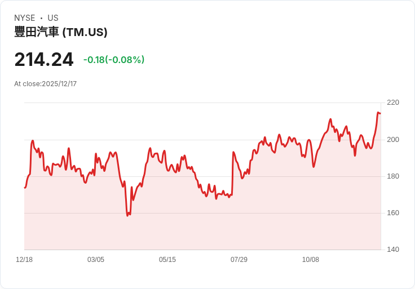415x289 pixels.
Task: Click the US market label
Action: (53, 18)
